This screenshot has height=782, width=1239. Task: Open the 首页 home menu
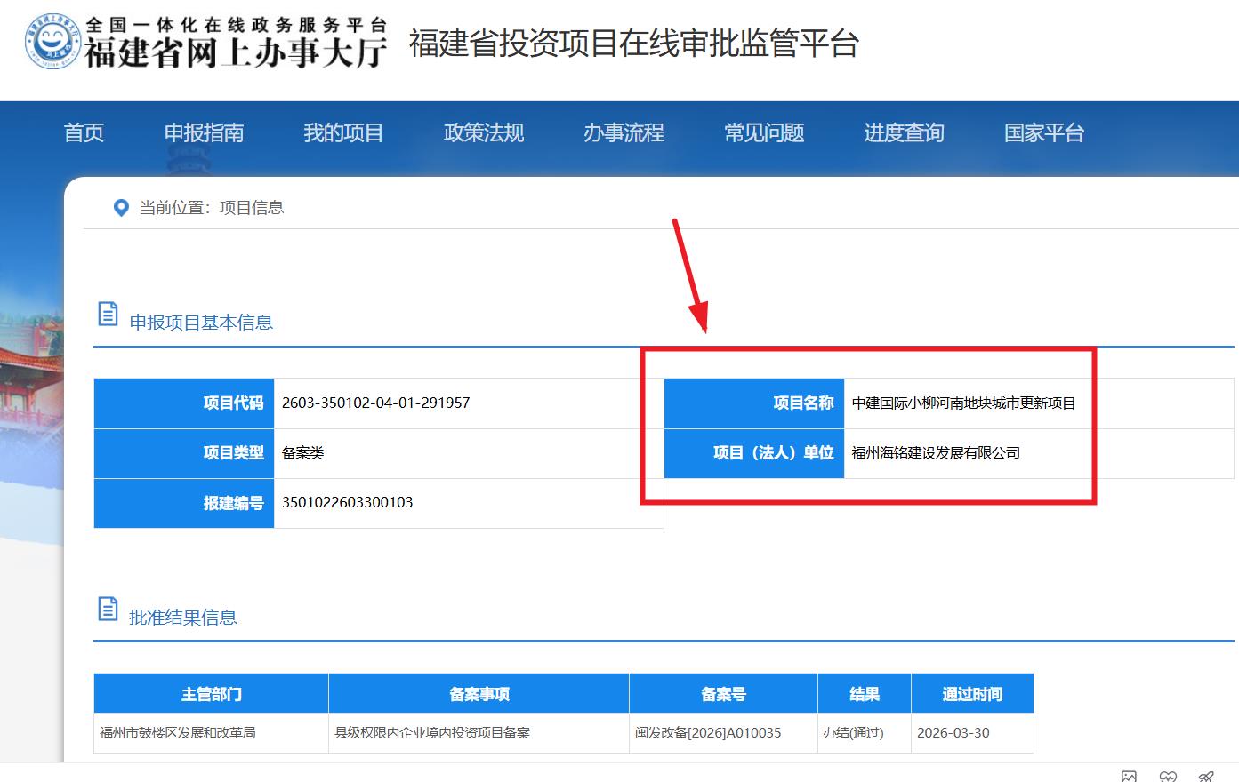coord(84,133)
